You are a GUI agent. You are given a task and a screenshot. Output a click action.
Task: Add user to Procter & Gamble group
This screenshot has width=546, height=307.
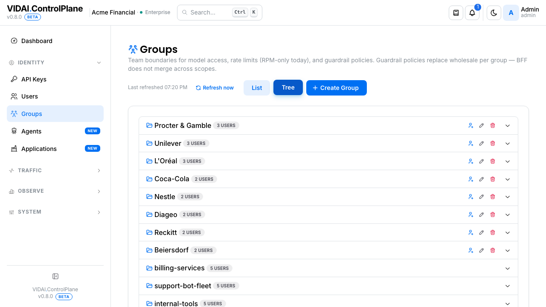pos(471,125)
